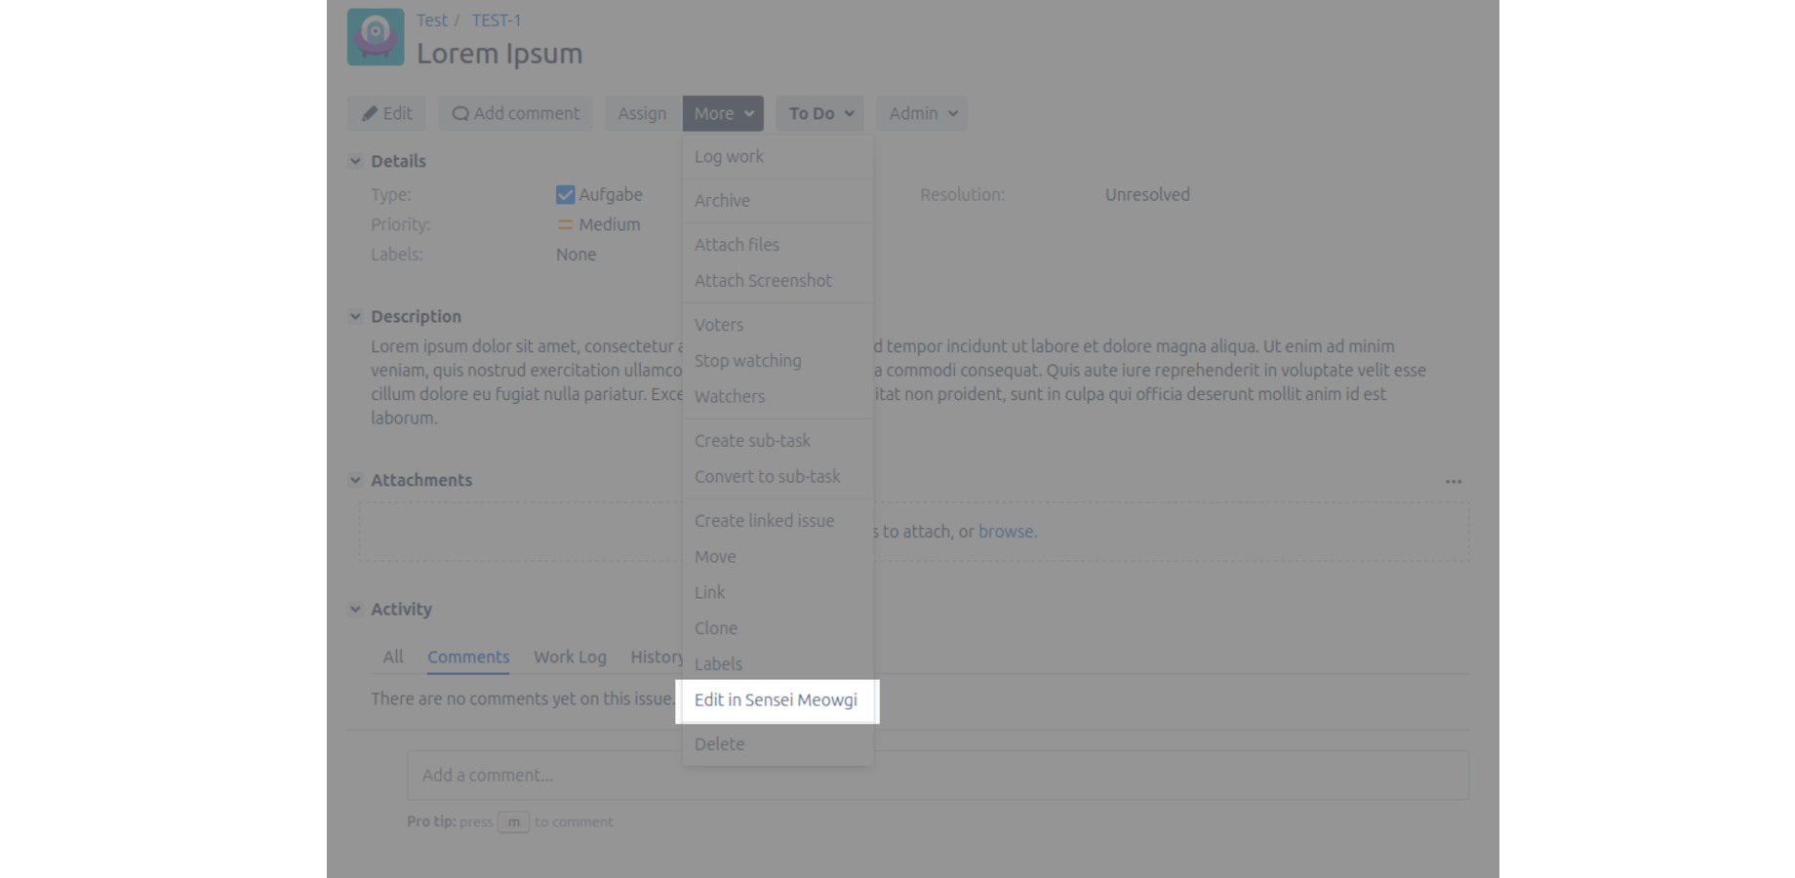Select Stop watching to toggle watching
This screenshot has width=1795, height=878.
747,360
